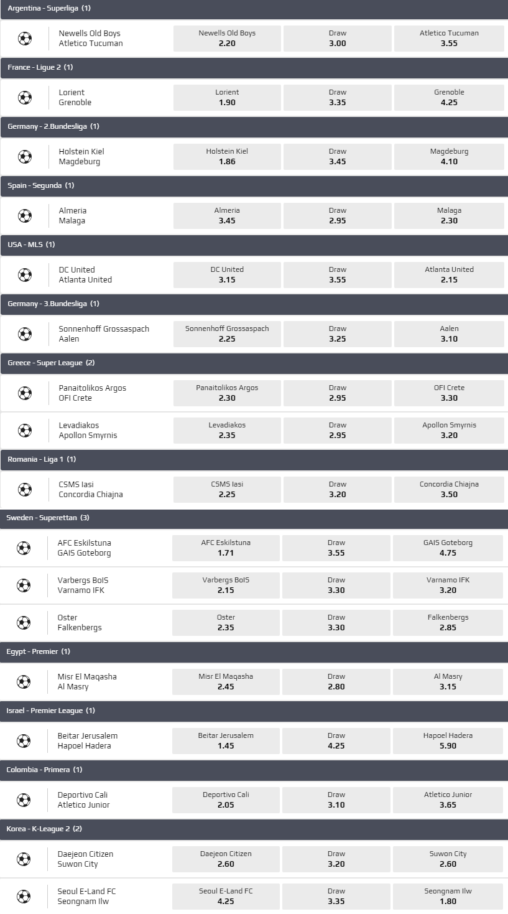Viewport: 508px width, 914px height.
Task: Click soccer ball icon for Seoul E-Land FC match
Action: pyautogui.click(x=24, y=897)
